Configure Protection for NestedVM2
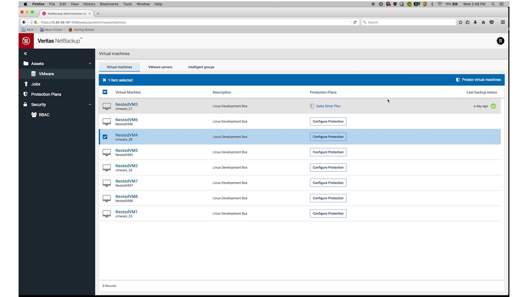The height and width of the screenshot is (297, 528). pyautogui.click(x=328, y=167)
